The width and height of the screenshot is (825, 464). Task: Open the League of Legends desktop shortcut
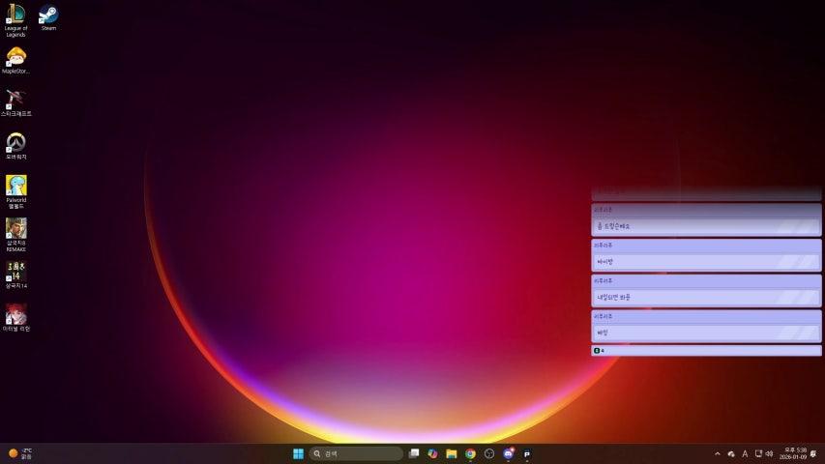click(15, 15)
